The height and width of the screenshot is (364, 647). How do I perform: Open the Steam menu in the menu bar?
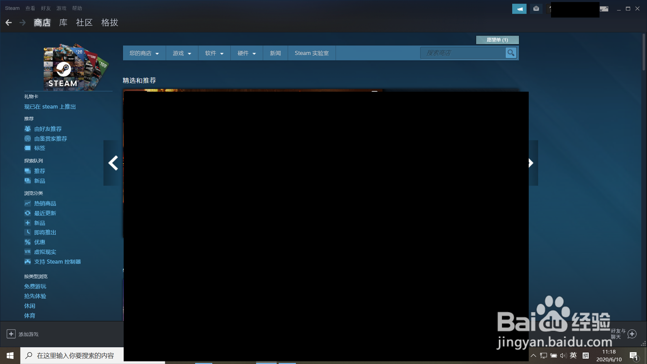12,8
